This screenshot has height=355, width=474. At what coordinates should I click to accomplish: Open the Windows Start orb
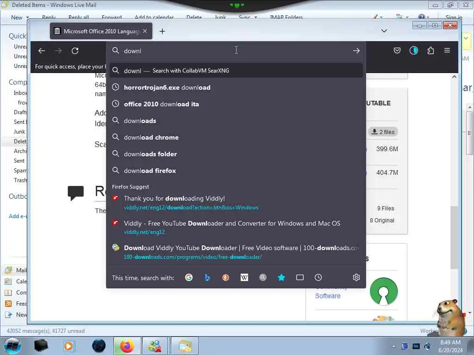[x=12, y=346]
